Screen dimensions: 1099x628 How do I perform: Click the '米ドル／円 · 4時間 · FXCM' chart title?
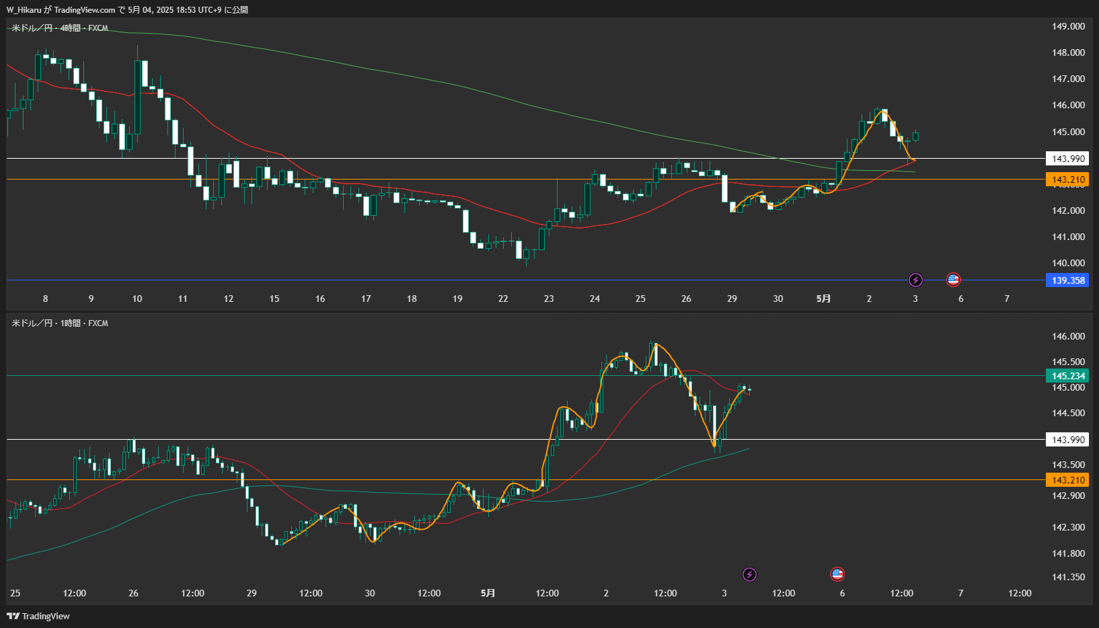(60, 28)
